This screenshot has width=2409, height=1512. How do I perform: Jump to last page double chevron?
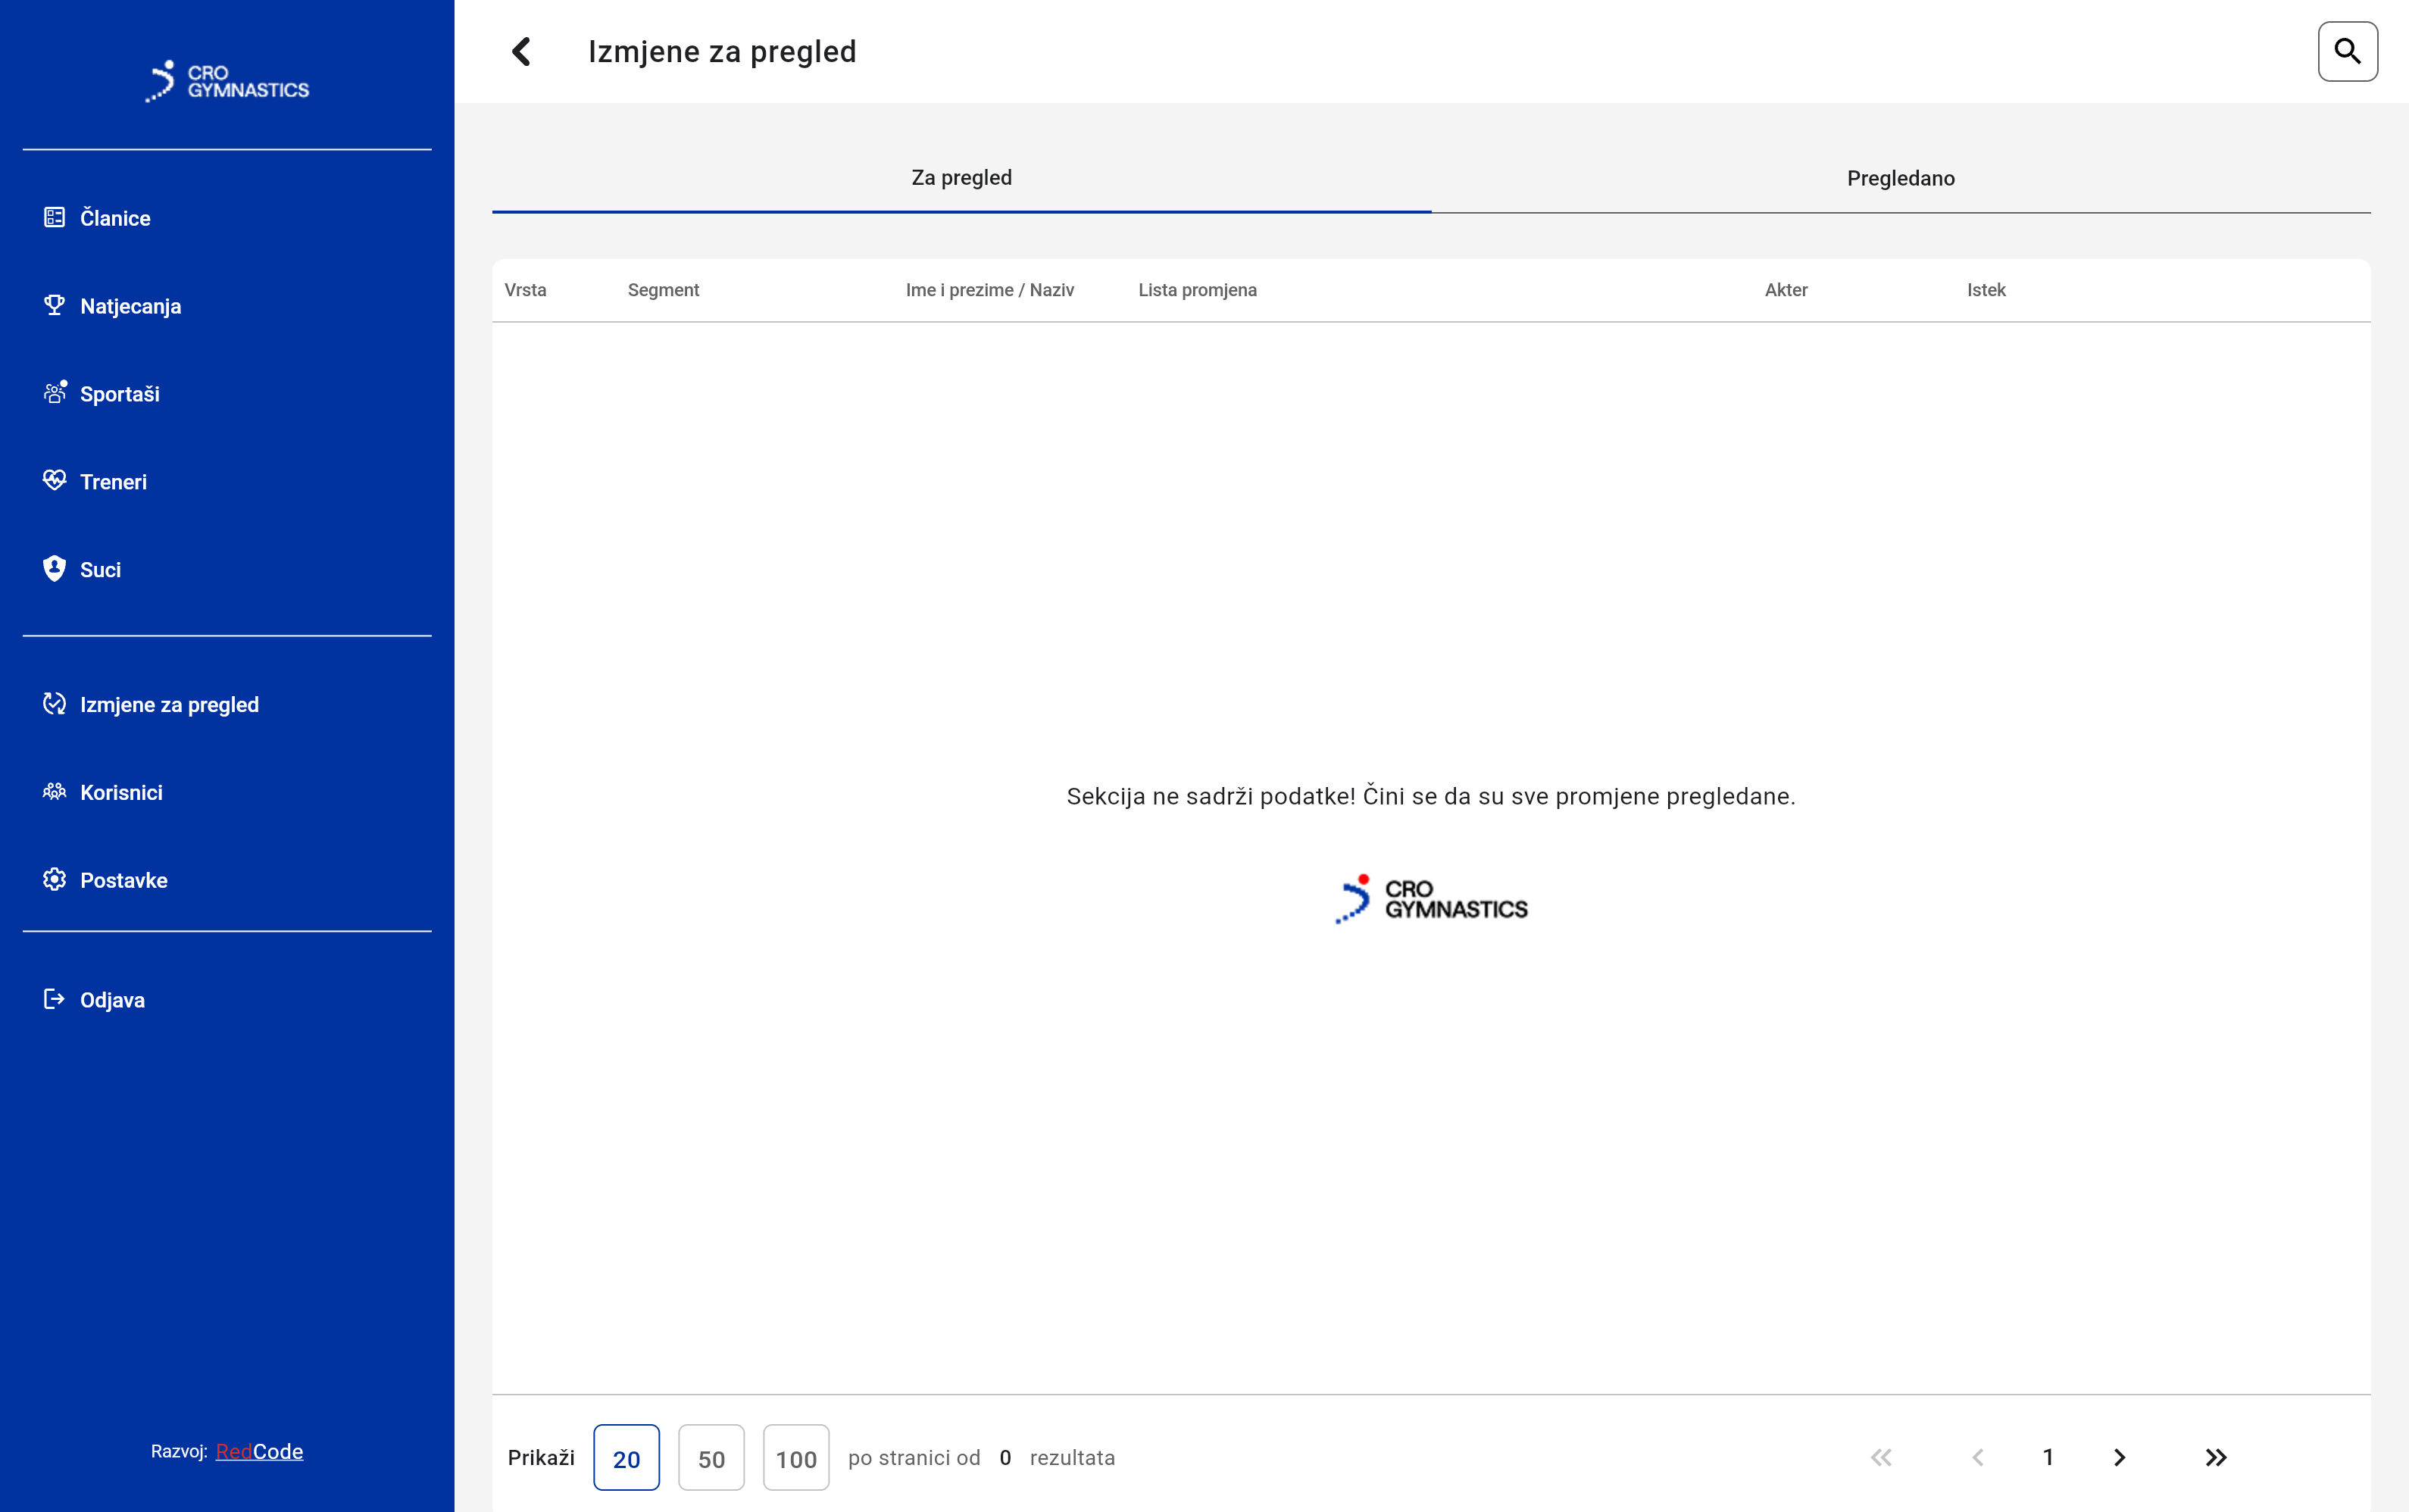point(2215,1457)
